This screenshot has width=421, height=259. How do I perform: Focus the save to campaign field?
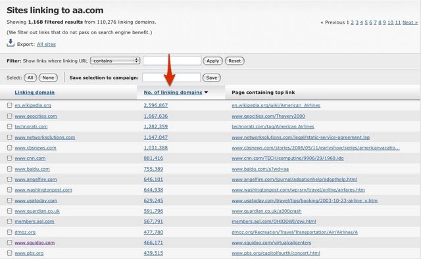171,78
